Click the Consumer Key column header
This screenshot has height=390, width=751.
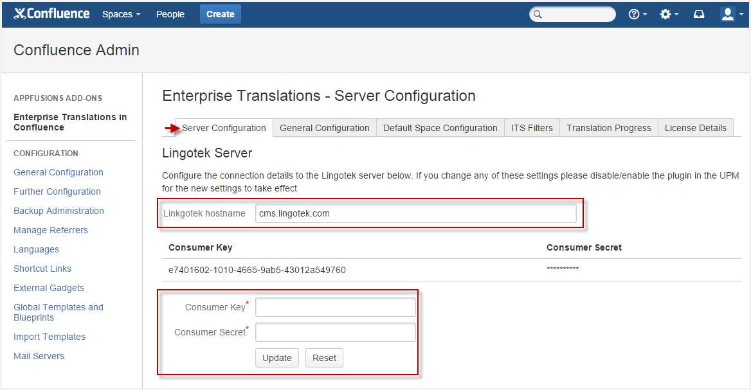(x=200, y=247)
